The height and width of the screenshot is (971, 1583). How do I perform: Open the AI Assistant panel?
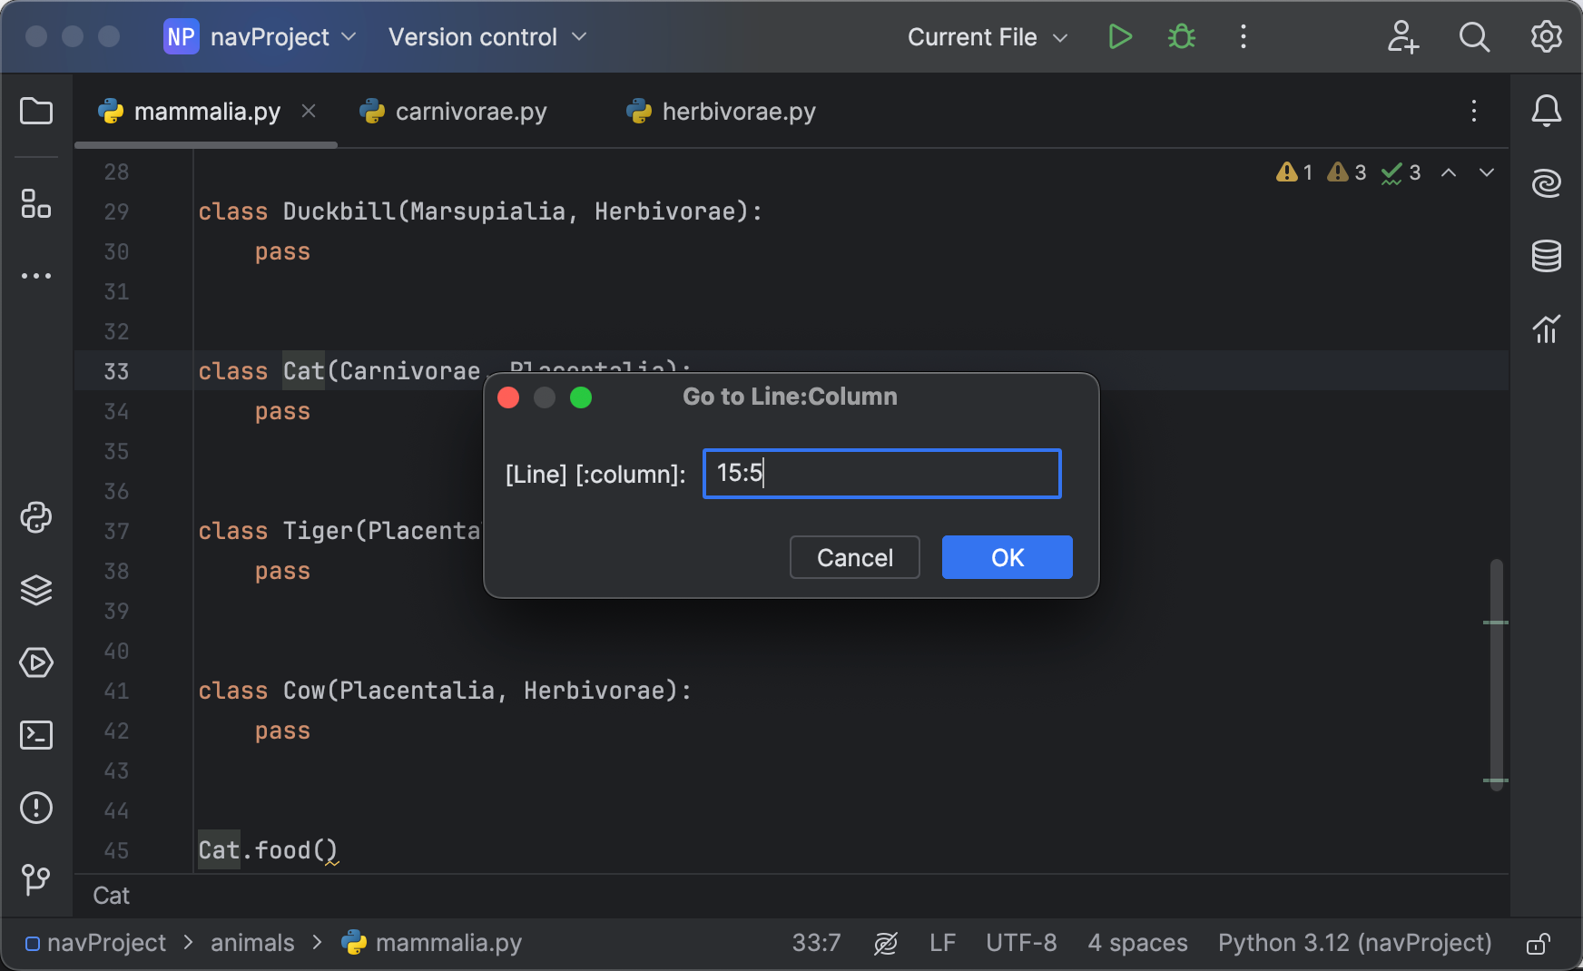point(1548,181)
